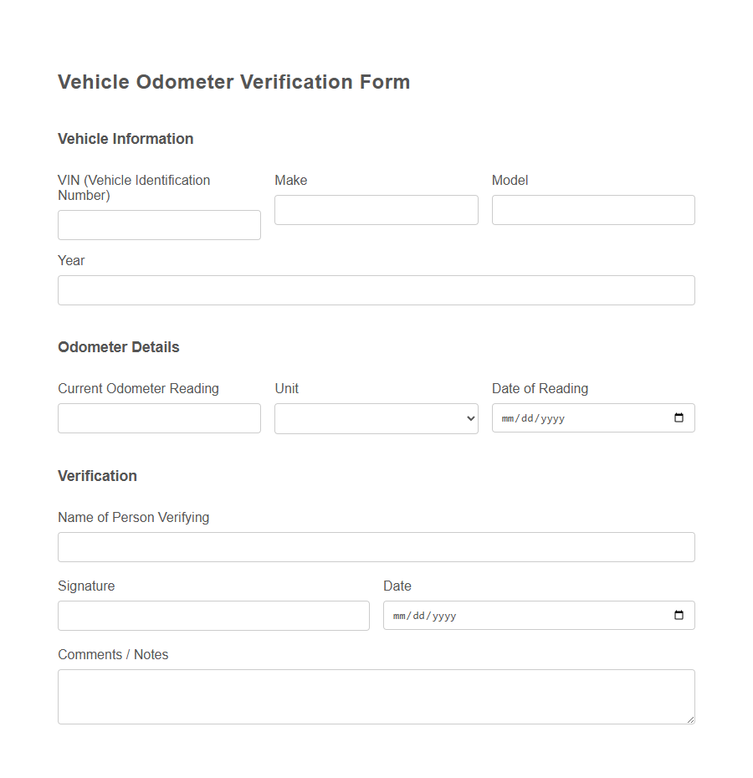Click the Verification section heading
753x778 pixels.
pos(97,476)
